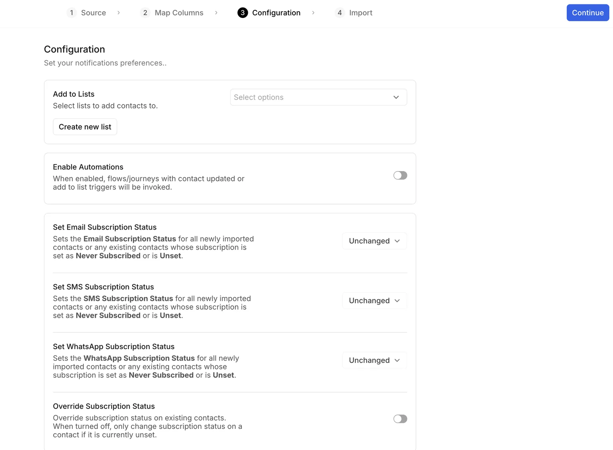Go to the Import step label
This screenshot has height=450, width=613.
[361, 13]
